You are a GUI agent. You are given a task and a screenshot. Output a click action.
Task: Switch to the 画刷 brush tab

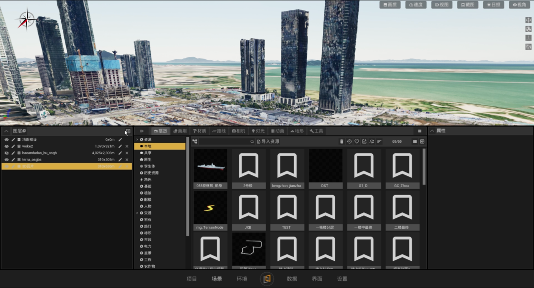pyautogui.click(x=180, y=131)
